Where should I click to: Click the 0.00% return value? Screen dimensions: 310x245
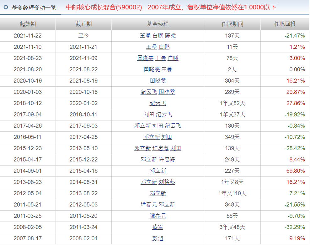pyautogui.click(x=297, y=69)
